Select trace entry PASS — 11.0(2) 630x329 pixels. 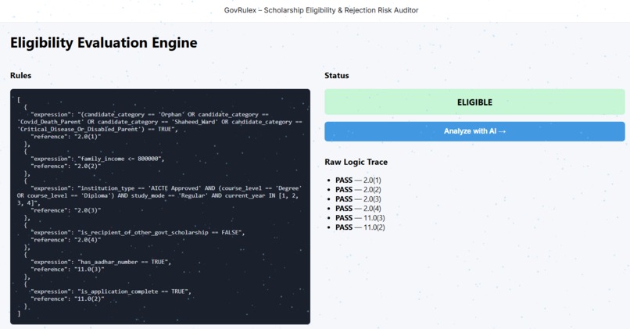click(x=360, y=227)
